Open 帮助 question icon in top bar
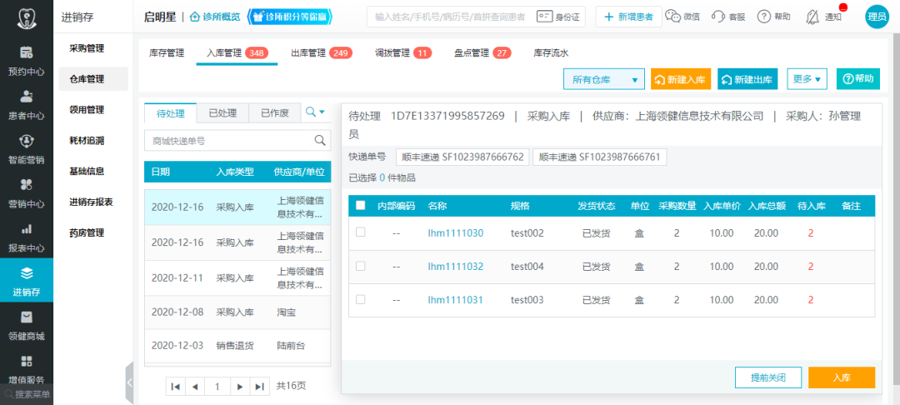The height and width of the screenshot is (405, 900). coord(763,17)
